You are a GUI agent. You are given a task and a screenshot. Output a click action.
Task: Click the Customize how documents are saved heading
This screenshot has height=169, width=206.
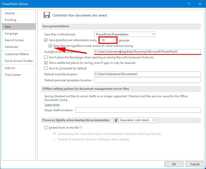[80, 15]
